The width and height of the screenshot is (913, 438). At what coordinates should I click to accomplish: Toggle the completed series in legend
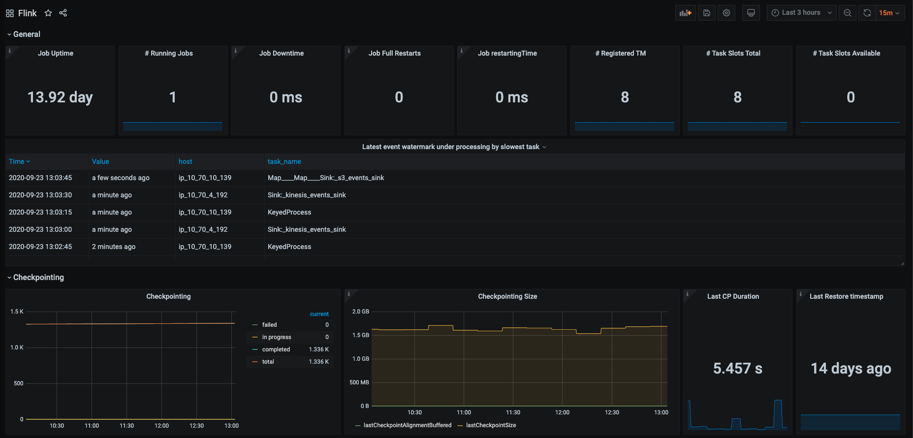(276, 349)
